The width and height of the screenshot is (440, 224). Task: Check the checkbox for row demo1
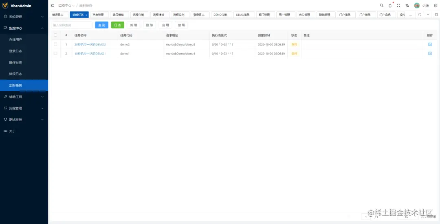(x=55, y=53)
